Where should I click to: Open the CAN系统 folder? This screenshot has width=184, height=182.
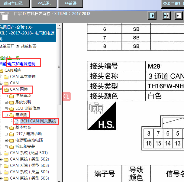coord(13,70)
